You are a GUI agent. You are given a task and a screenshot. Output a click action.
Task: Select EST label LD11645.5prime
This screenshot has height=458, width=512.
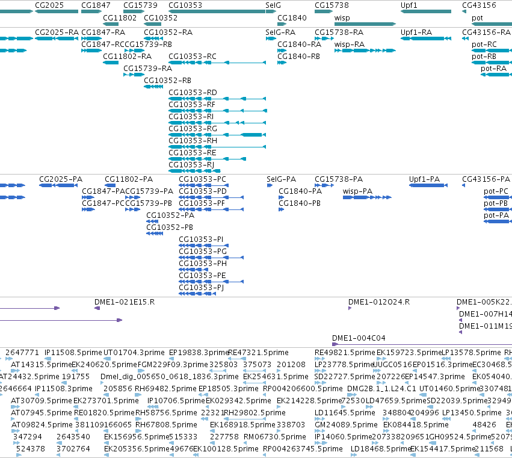(x=345, y=413)
